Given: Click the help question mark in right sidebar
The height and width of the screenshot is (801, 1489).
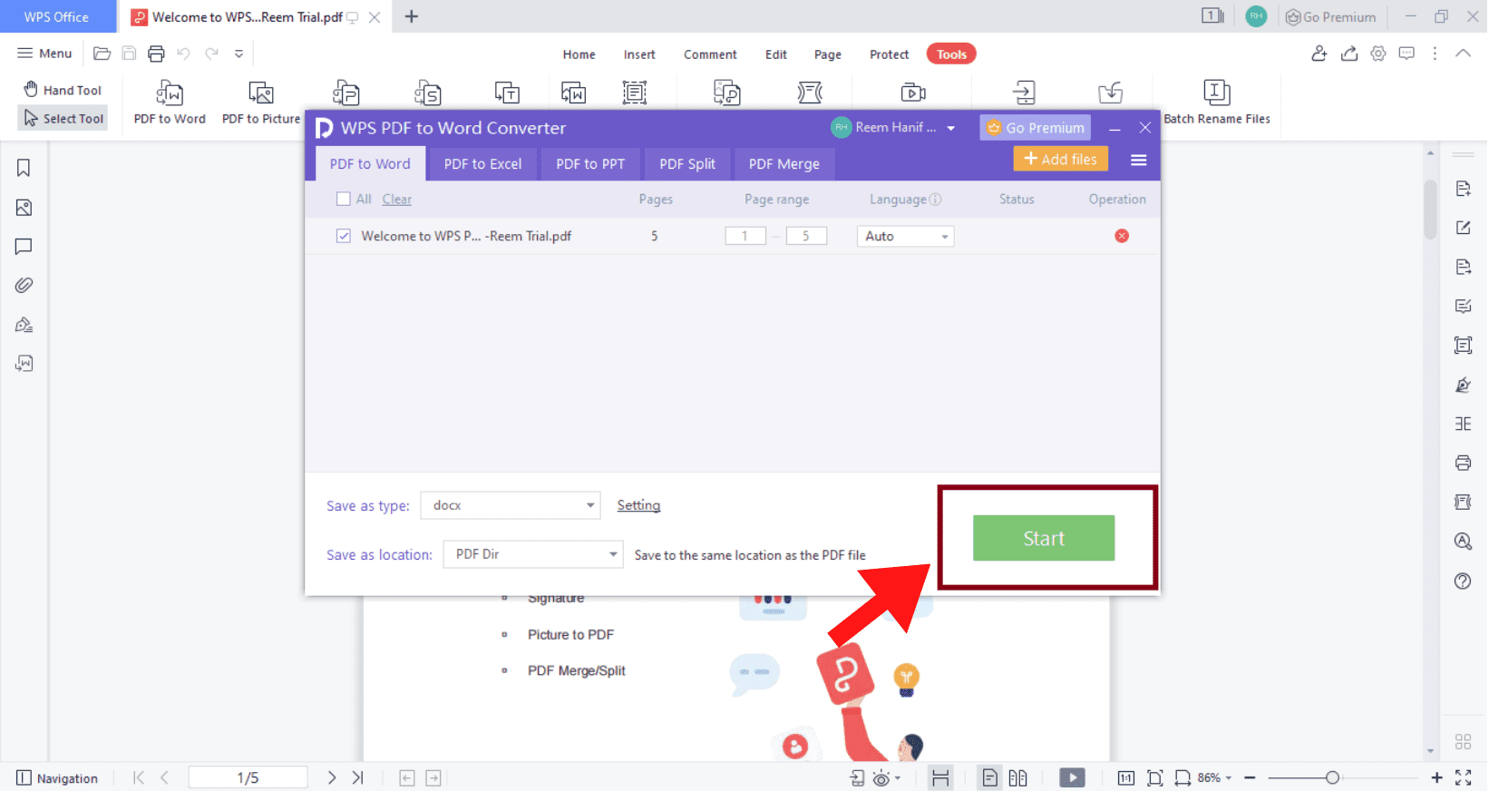Looking at the screenshot, I should [x=1464, y=582].
